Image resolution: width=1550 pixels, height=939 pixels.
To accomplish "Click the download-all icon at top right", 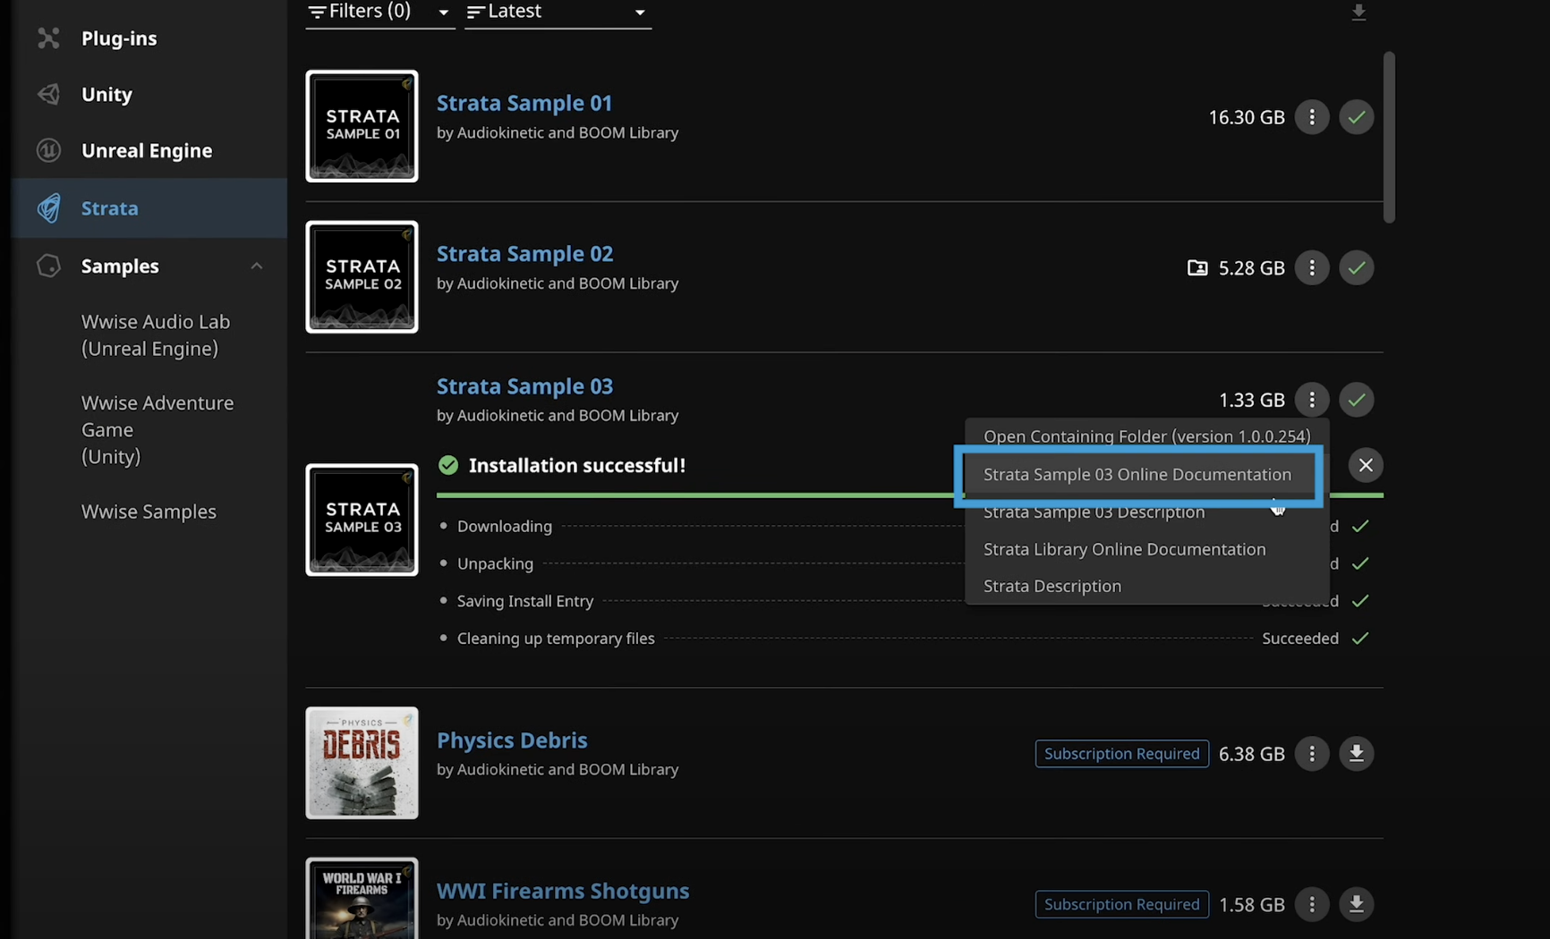I will 1358,13.
